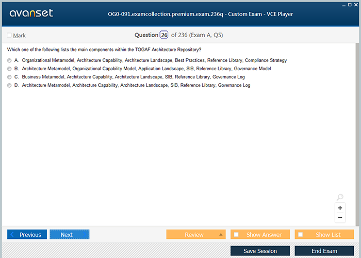The image size is (361, 258).
Task: Click the Save Session button
Action: (x=260, y=251)
